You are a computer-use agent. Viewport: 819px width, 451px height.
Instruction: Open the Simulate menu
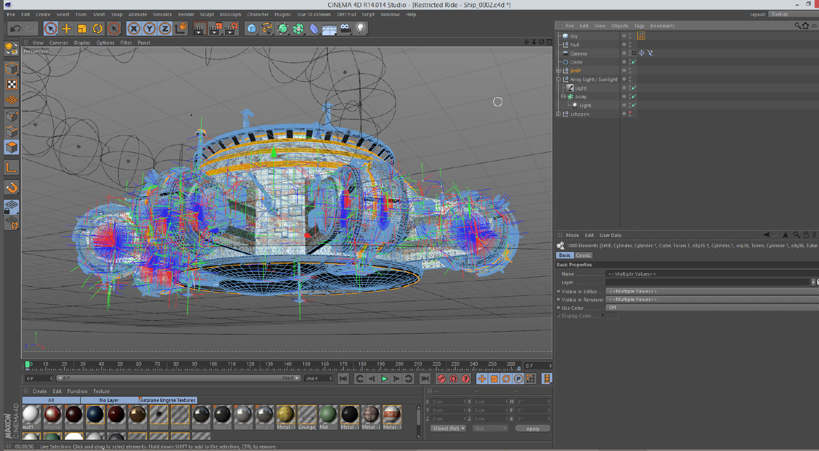[x=162, y=14]
